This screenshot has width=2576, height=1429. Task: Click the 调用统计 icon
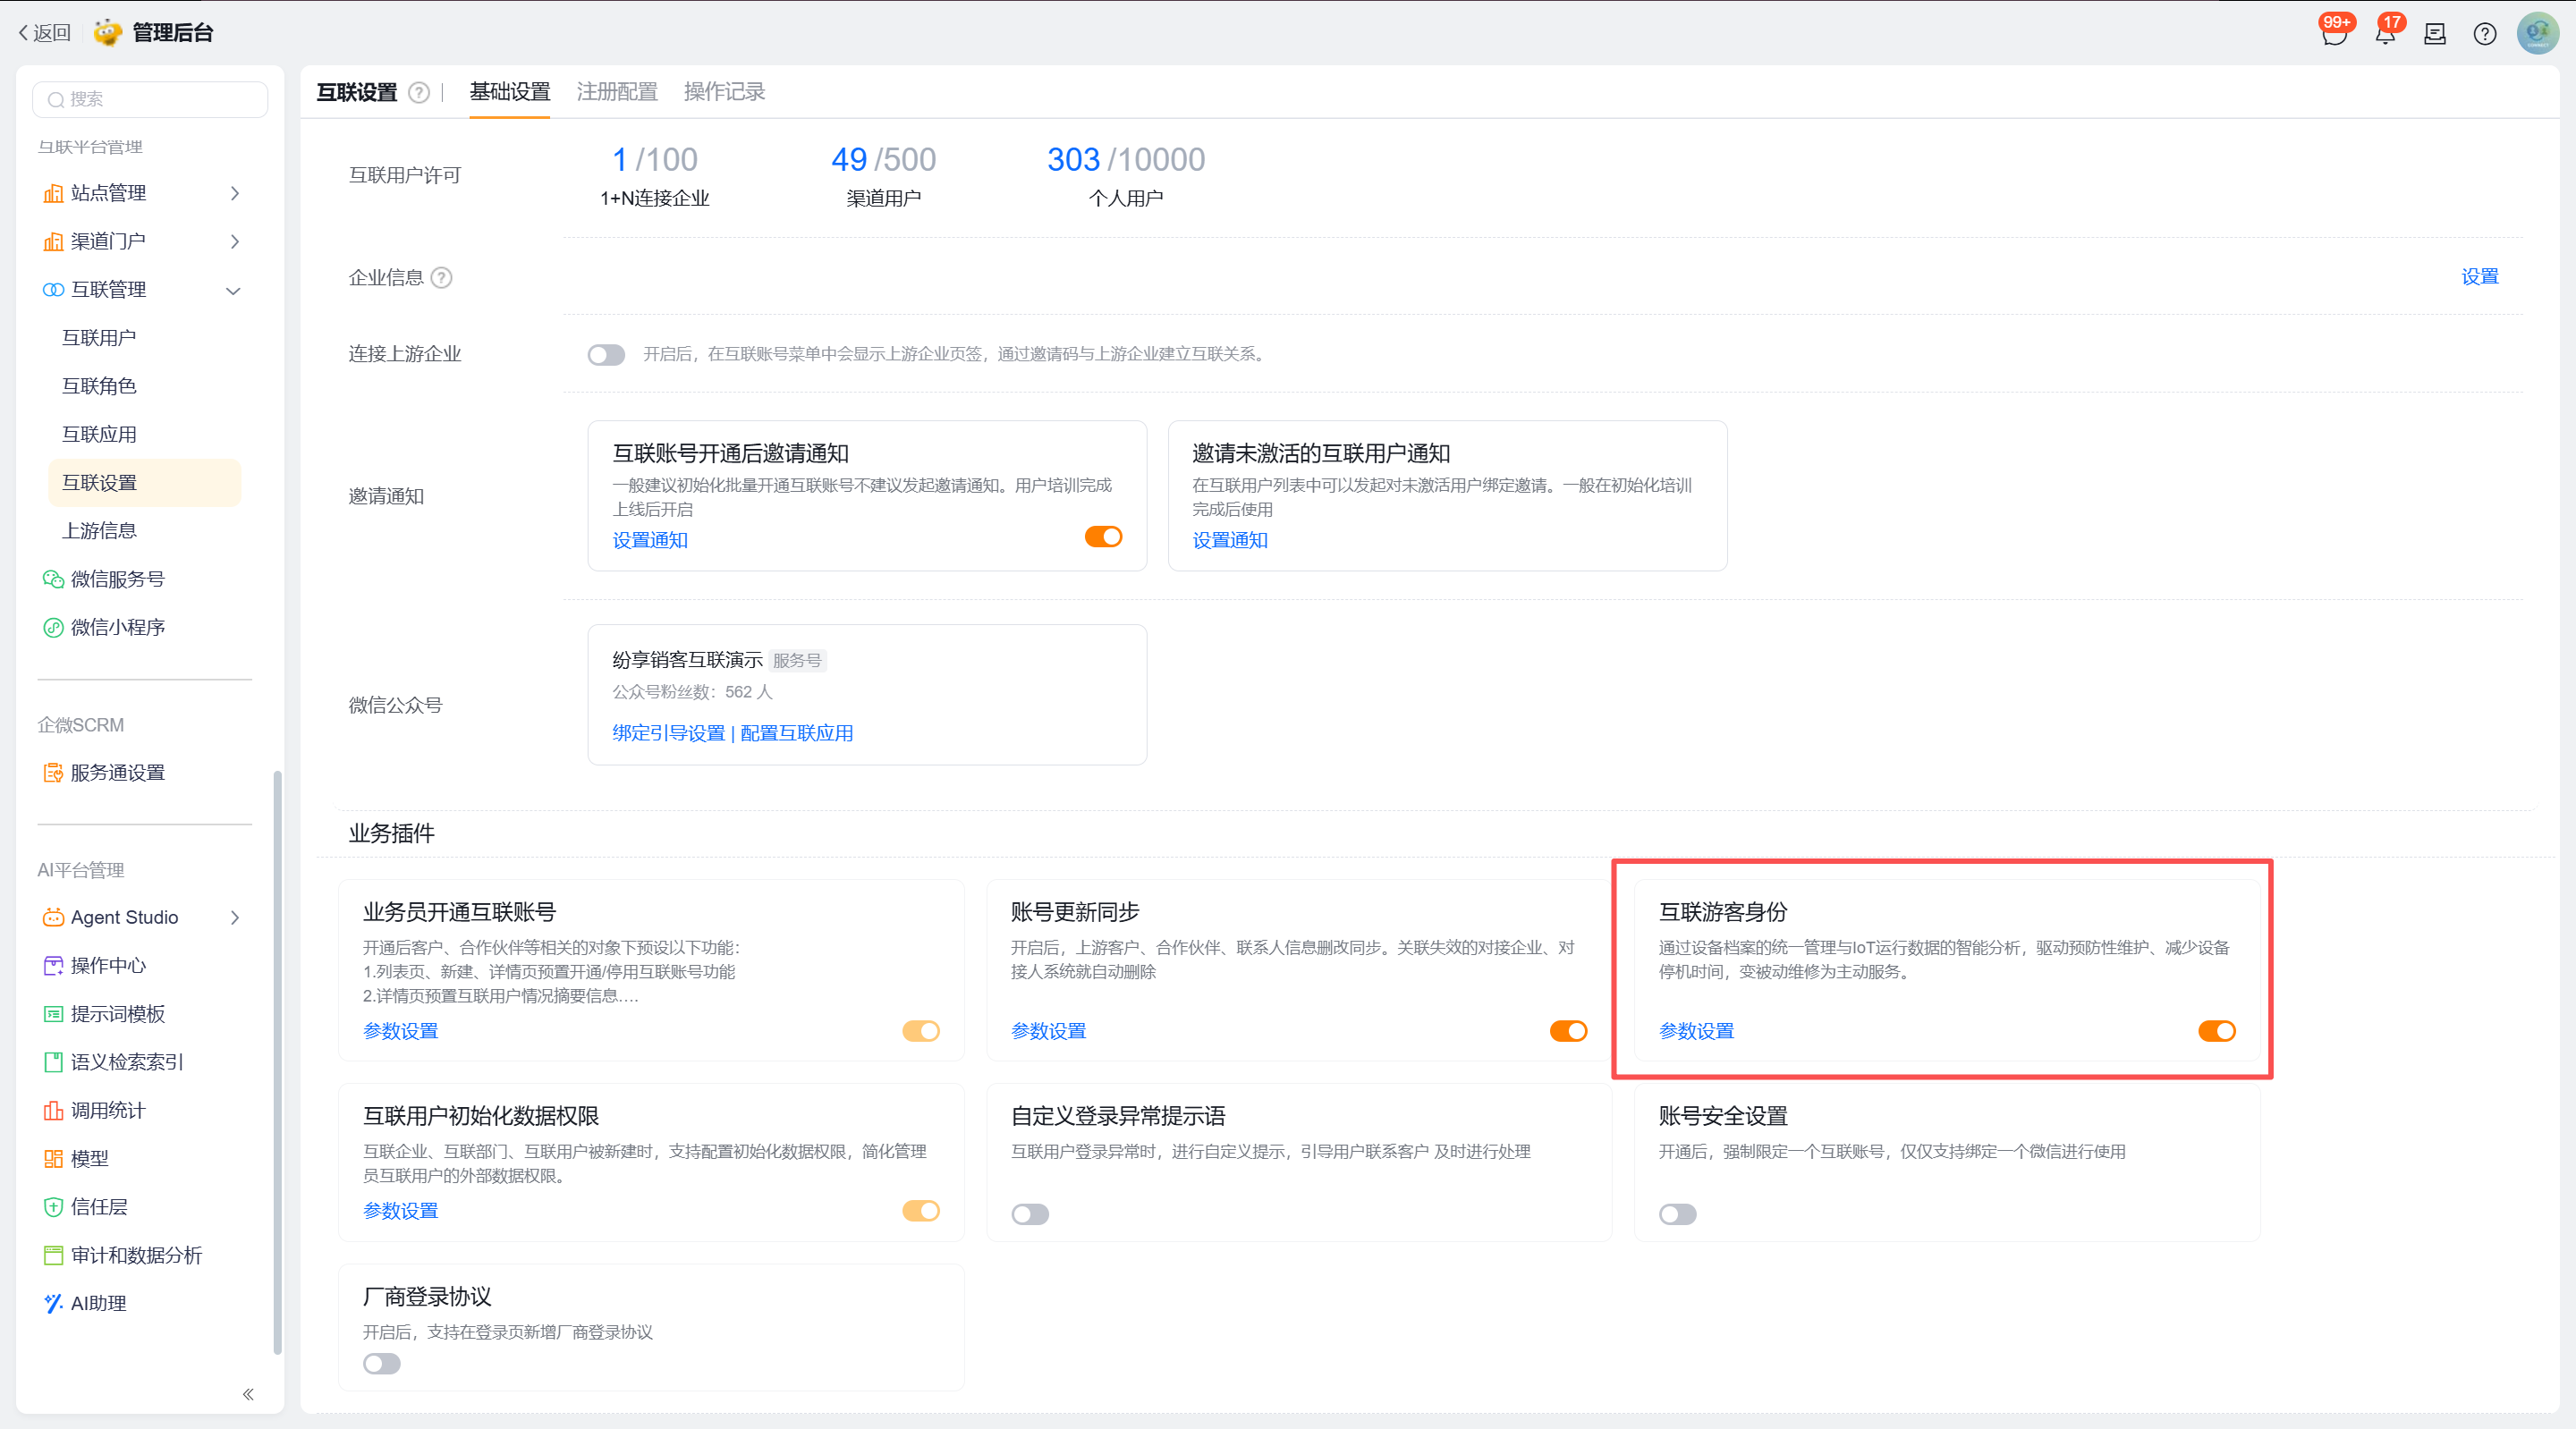coord(53,1110)
